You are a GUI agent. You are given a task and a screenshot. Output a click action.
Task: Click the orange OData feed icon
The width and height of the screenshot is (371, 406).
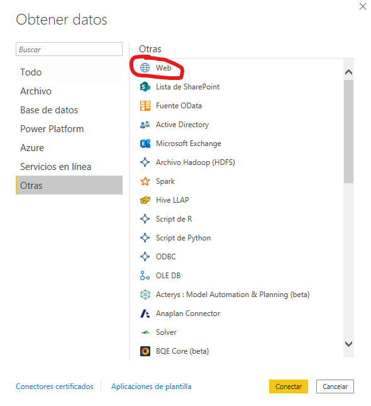(145, 106)
